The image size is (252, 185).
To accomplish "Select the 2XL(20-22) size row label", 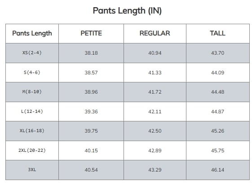I will tap(32, 151).
